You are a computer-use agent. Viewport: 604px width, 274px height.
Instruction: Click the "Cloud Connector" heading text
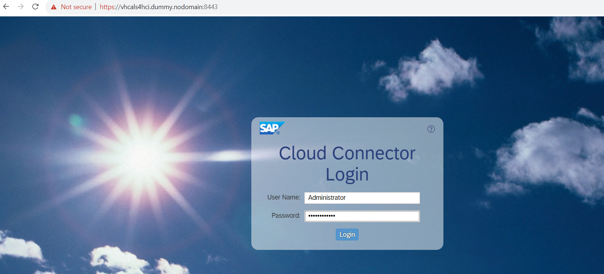[347, 153]
